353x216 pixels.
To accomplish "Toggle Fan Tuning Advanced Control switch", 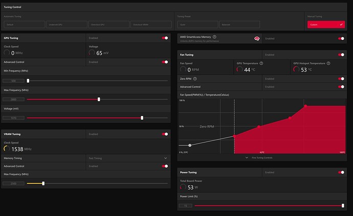I will (x=341, y=87).
